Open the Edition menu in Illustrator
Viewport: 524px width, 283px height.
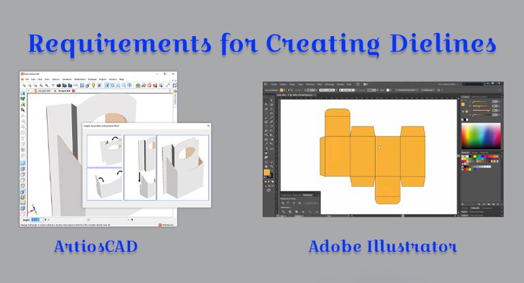[283, 84]
